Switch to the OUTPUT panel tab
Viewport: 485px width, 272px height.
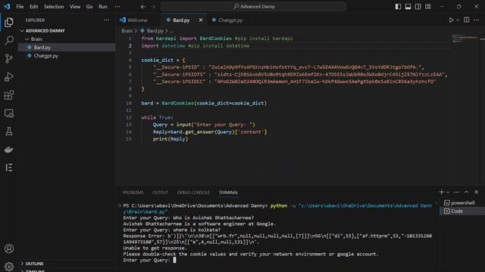(x=160, y=193)
